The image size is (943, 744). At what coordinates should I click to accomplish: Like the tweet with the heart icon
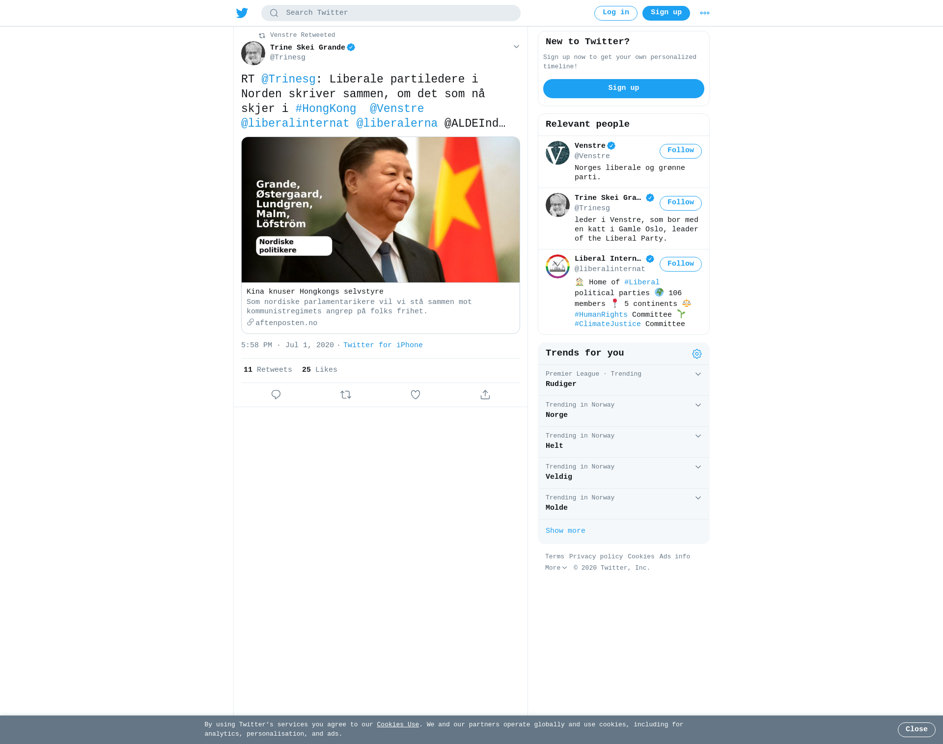pyautogui.click(x=416, y=394)
